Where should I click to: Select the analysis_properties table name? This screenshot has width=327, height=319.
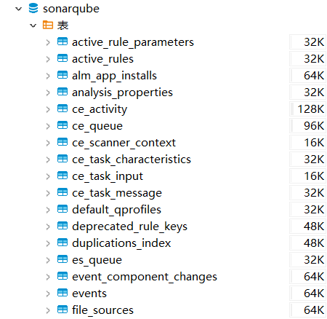pos(122,92)
